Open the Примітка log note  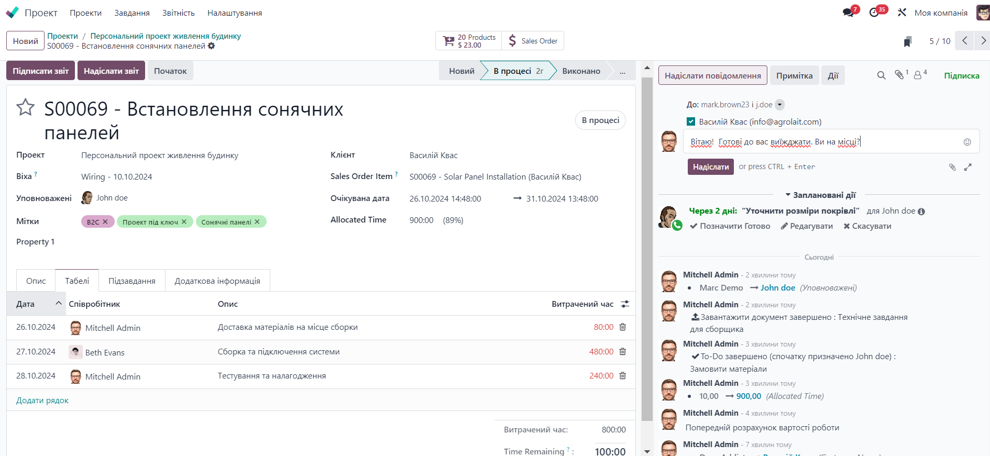coord(795,75)
